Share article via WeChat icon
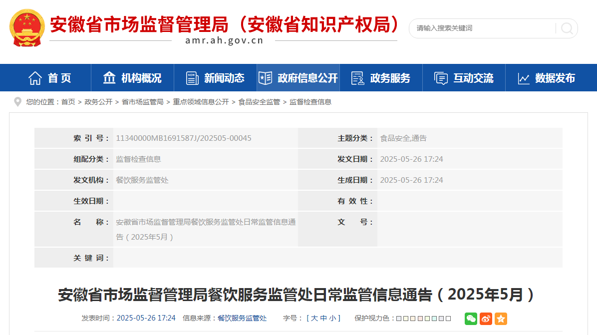 [x=471, y=319]
